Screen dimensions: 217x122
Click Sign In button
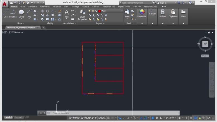click(162, 3)
